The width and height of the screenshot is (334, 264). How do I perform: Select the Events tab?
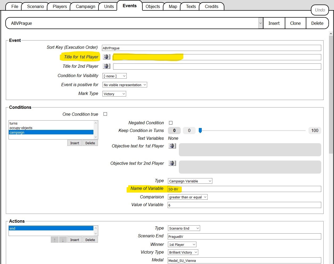click(x=130, y=6)
